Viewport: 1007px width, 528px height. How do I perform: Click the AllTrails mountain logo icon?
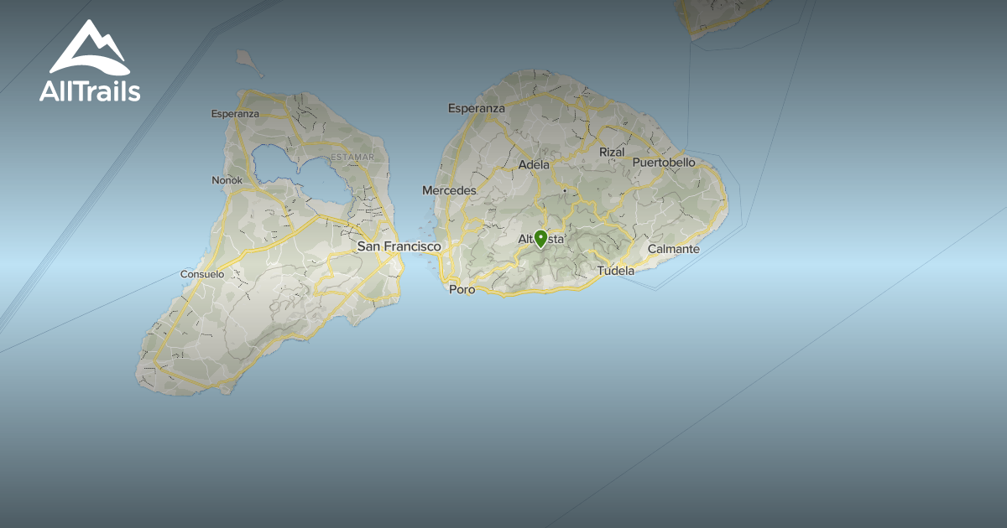(x=89, y=47)
